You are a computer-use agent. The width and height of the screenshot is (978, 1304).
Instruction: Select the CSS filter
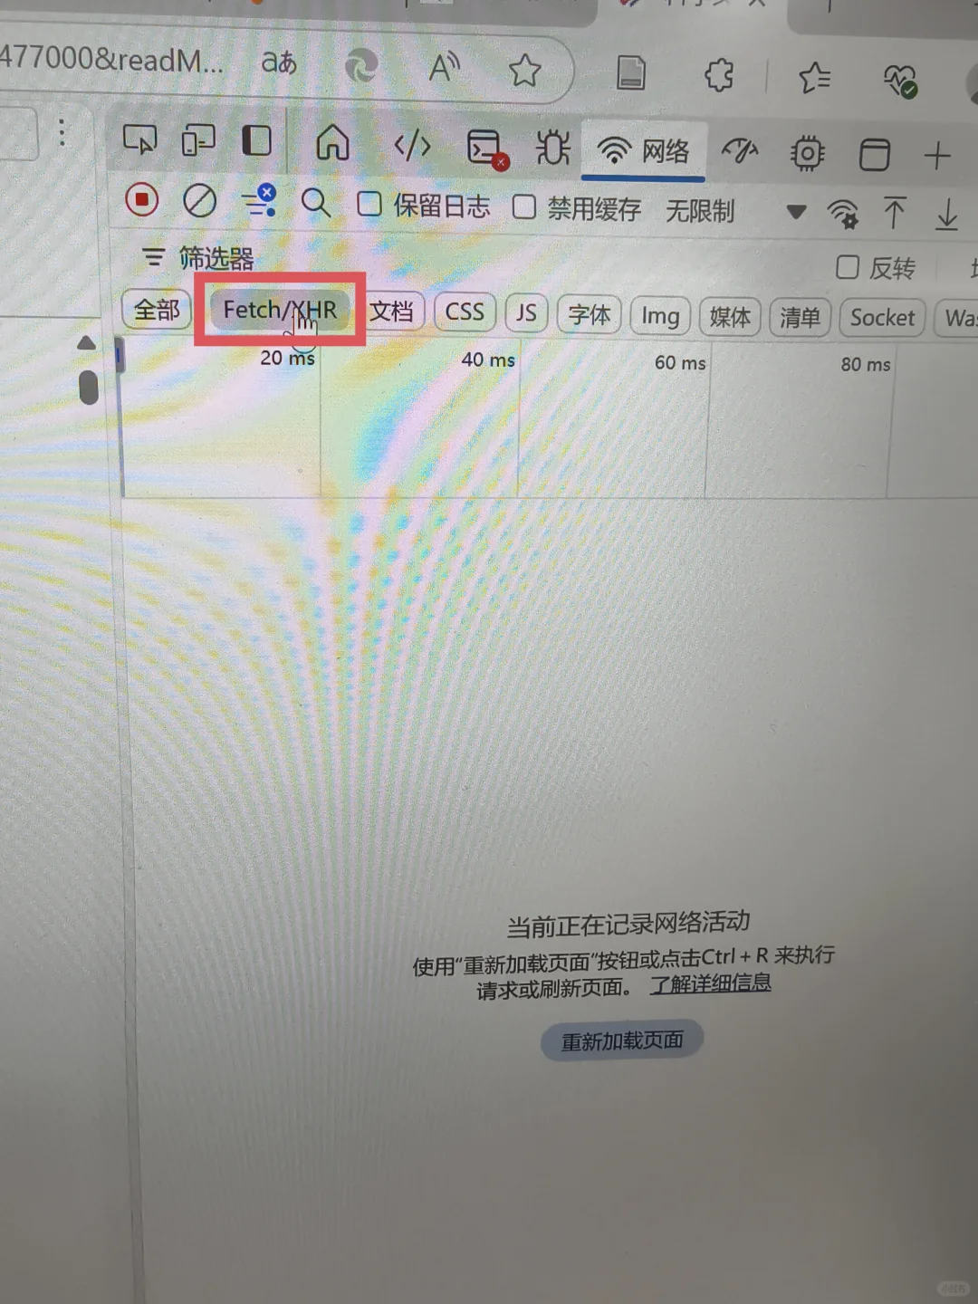click(x=465, y=312)
